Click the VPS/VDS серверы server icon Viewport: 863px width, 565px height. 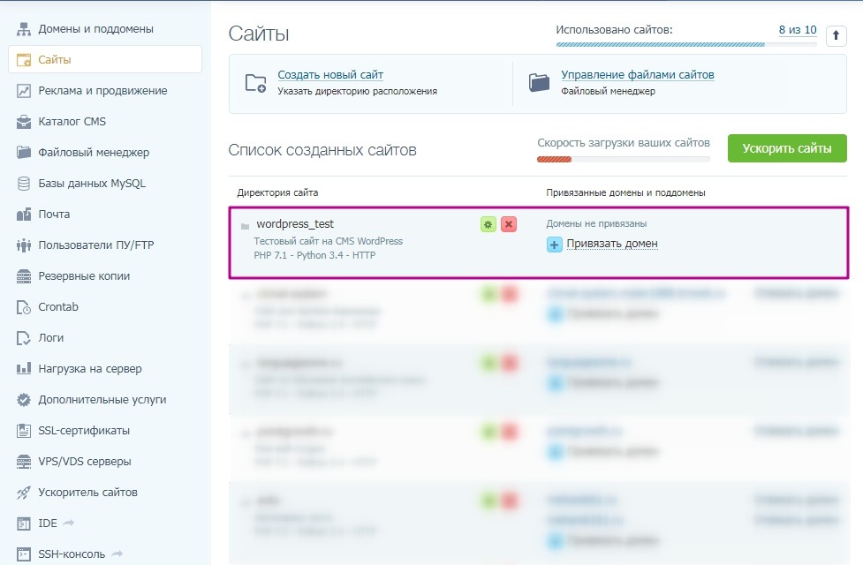coord(24,461)
